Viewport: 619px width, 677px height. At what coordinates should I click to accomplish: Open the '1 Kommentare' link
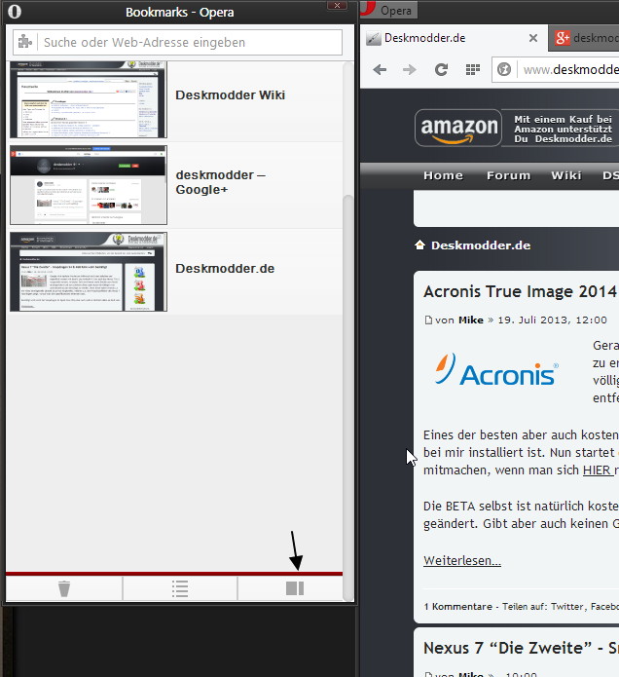pyautogui.click(x=457, y=607)
